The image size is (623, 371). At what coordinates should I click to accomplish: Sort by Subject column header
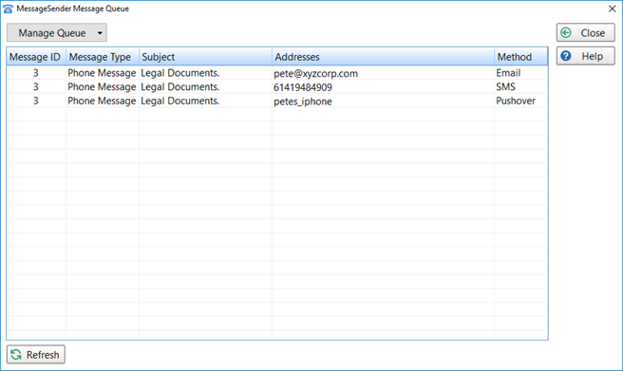205,57
